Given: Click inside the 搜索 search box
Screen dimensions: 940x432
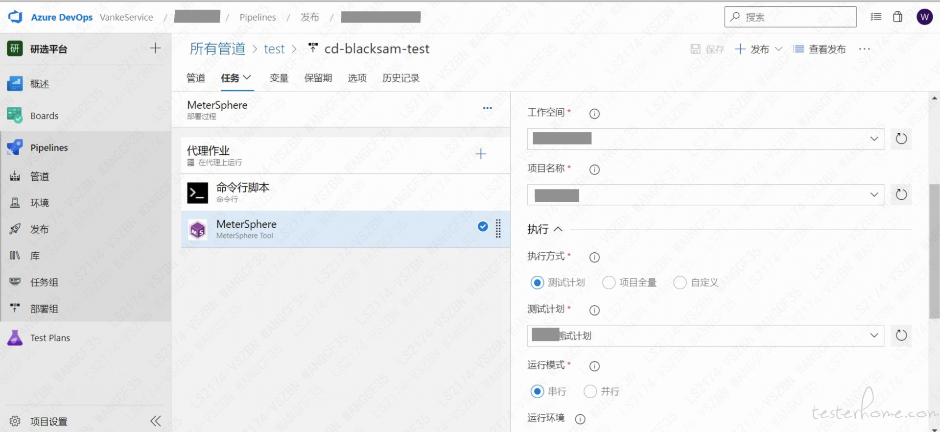Looking at the screenshot, I should point(791,17).
